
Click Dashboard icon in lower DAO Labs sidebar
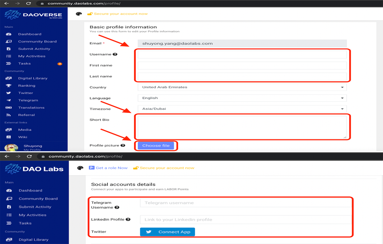9,190
